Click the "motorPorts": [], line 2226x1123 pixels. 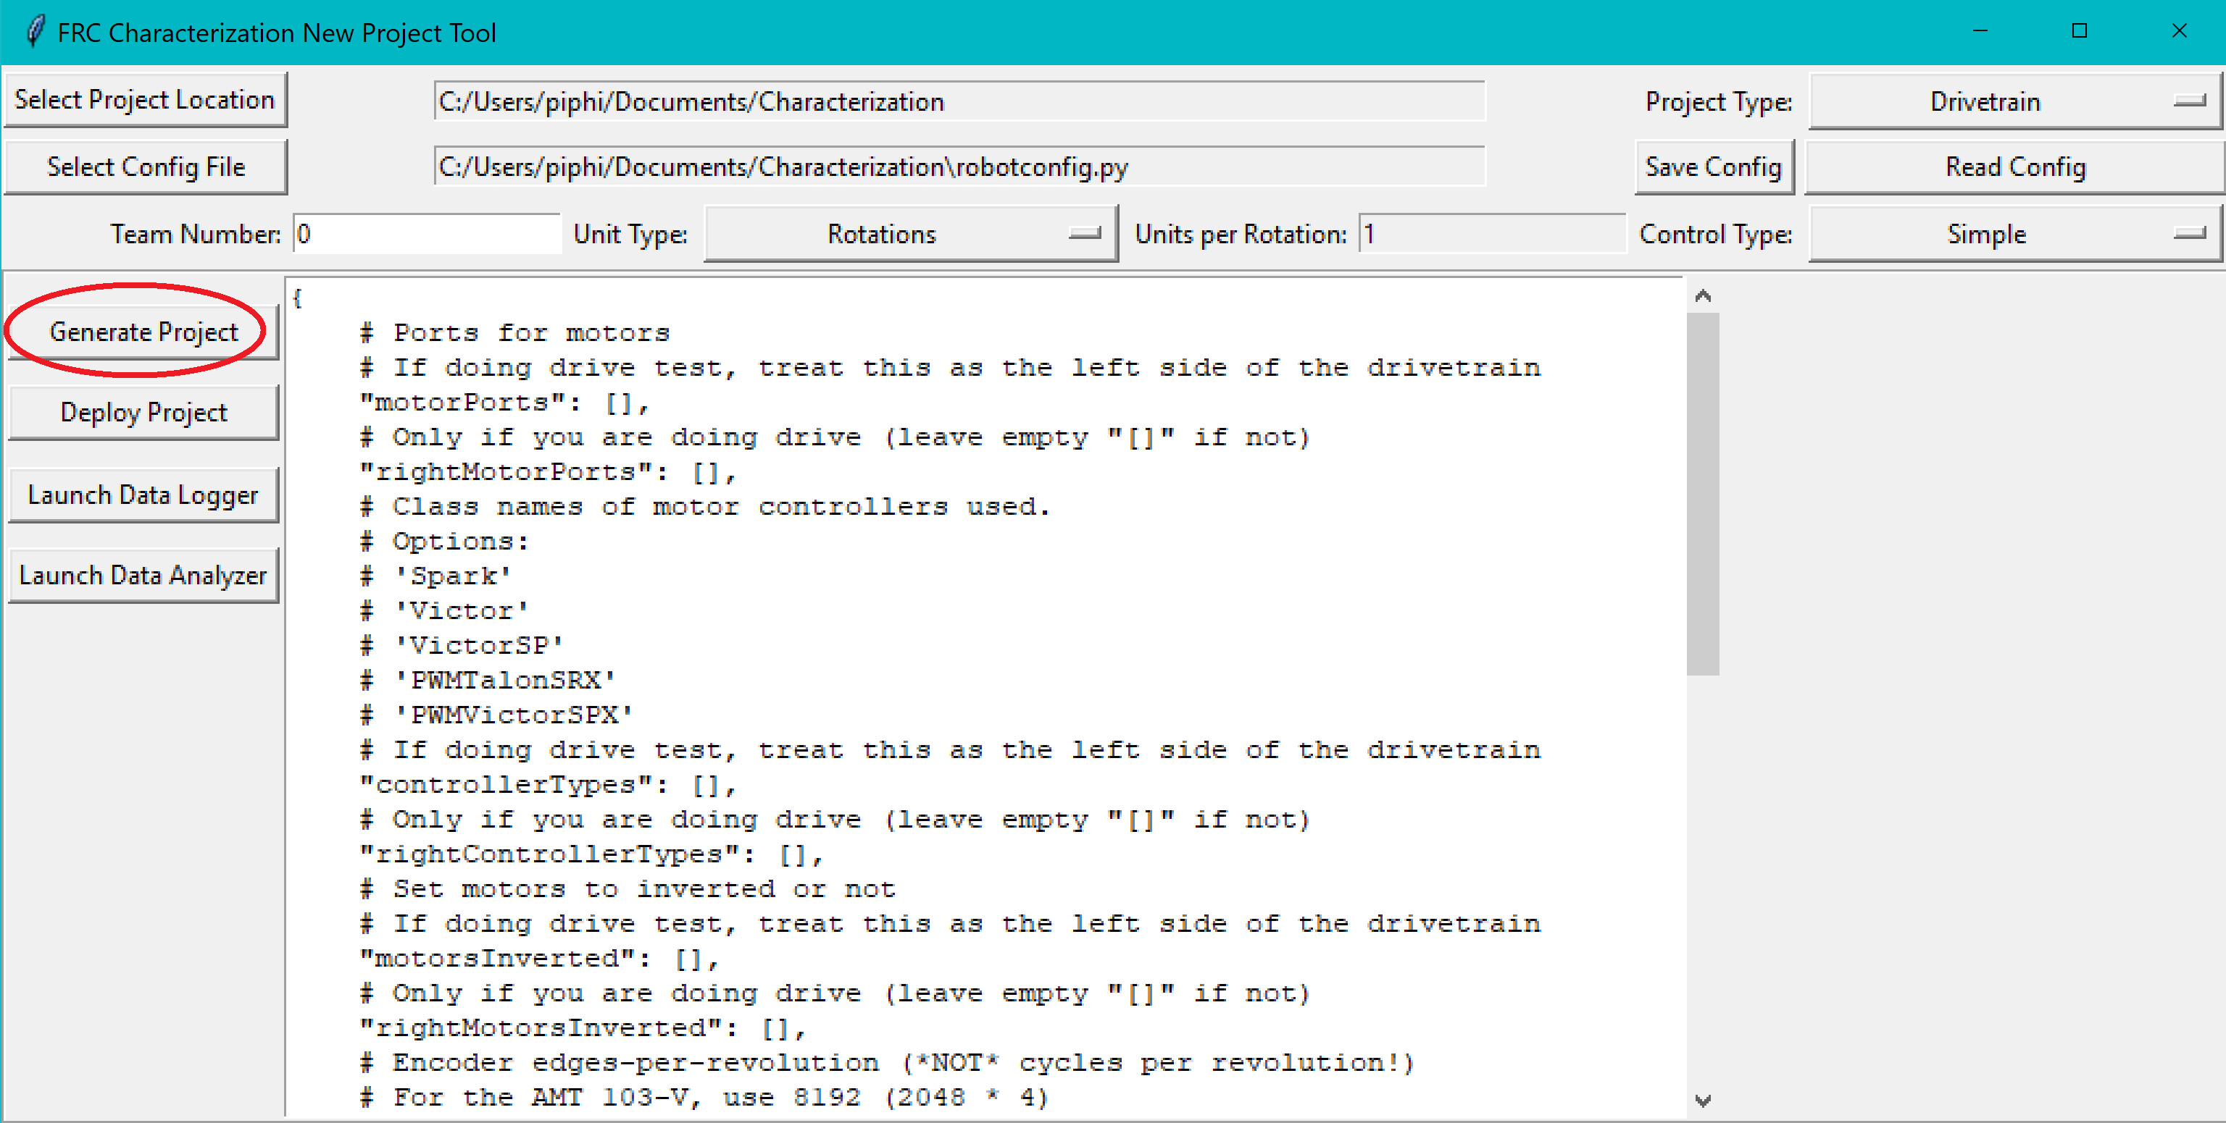(504, 403)
